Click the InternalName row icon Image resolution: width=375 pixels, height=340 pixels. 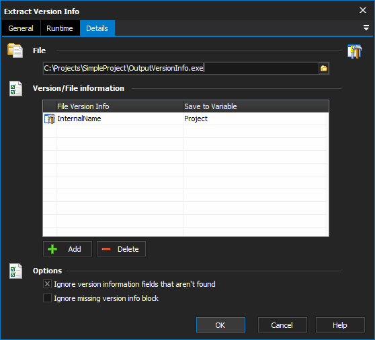point(50,119)
